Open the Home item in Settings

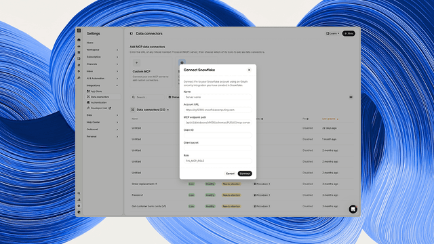click(90, 43)
